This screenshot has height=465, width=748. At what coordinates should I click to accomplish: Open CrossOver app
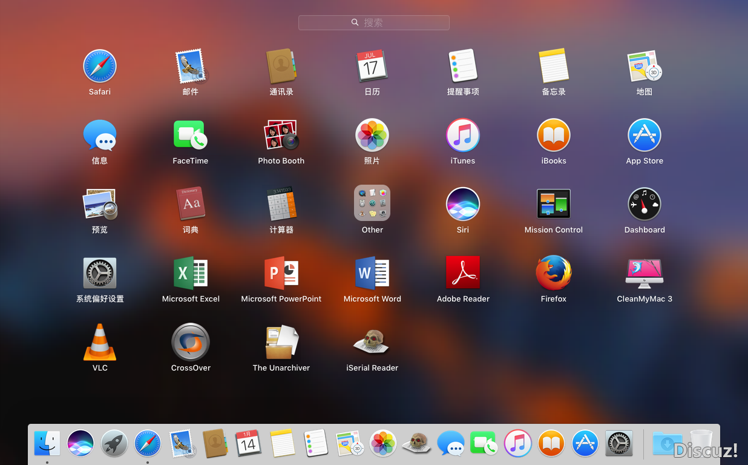(191, 342)
